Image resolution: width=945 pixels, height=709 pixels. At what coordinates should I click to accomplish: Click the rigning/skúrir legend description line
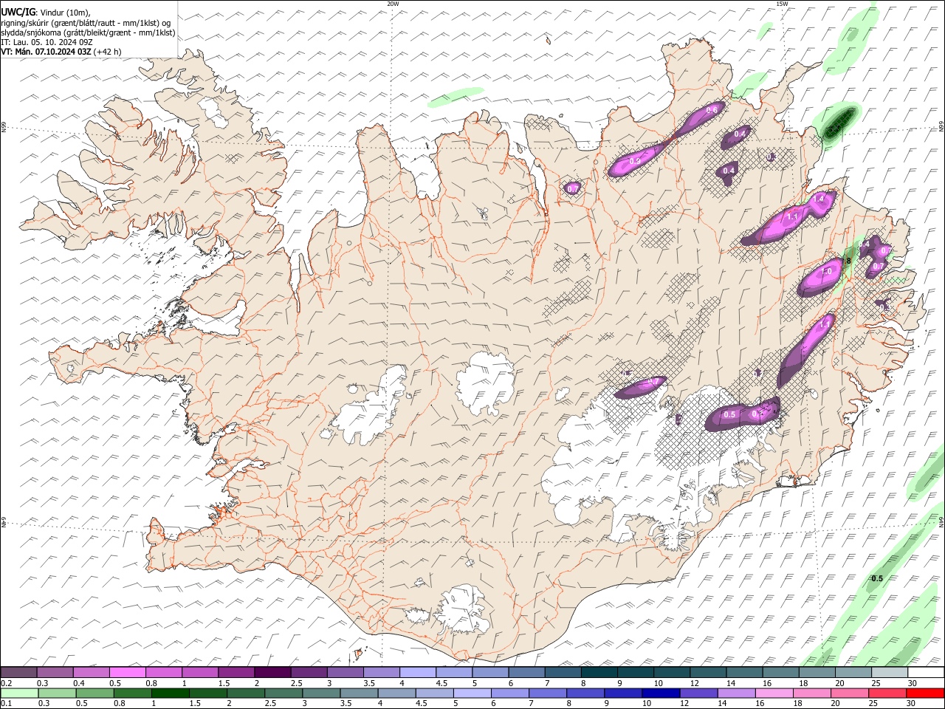(x=86, y=22)
